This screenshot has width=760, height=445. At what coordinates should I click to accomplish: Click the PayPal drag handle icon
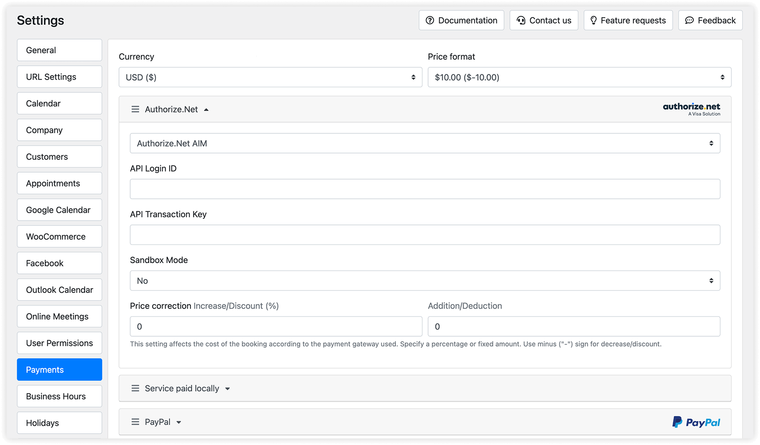(x=135, y=422)
